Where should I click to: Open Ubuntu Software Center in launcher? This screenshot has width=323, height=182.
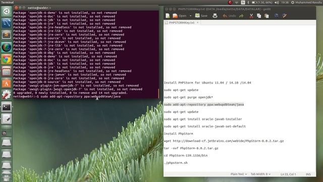coord(7,83)
